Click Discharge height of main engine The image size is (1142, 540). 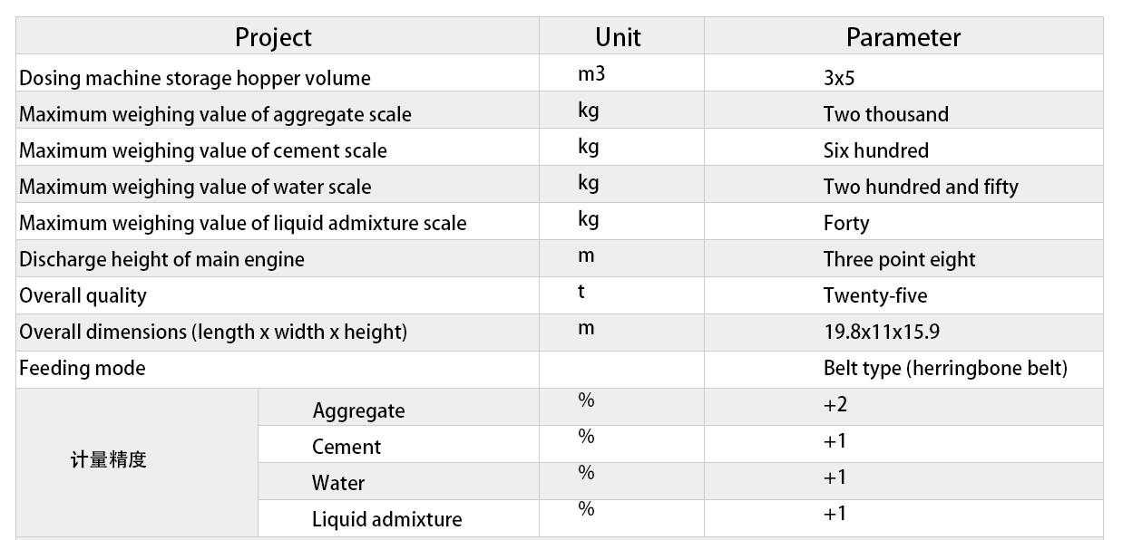(161, 259)
